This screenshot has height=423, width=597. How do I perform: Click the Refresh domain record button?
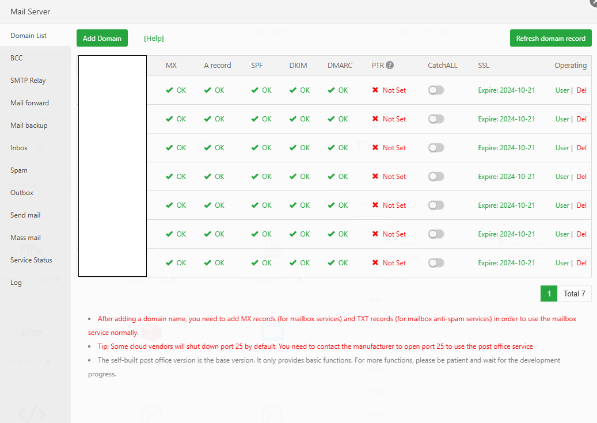point(550,38)
